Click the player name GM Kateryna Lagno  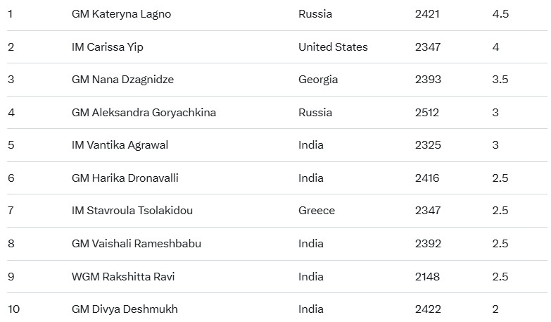pyautogui.click(x=121, y=14)
